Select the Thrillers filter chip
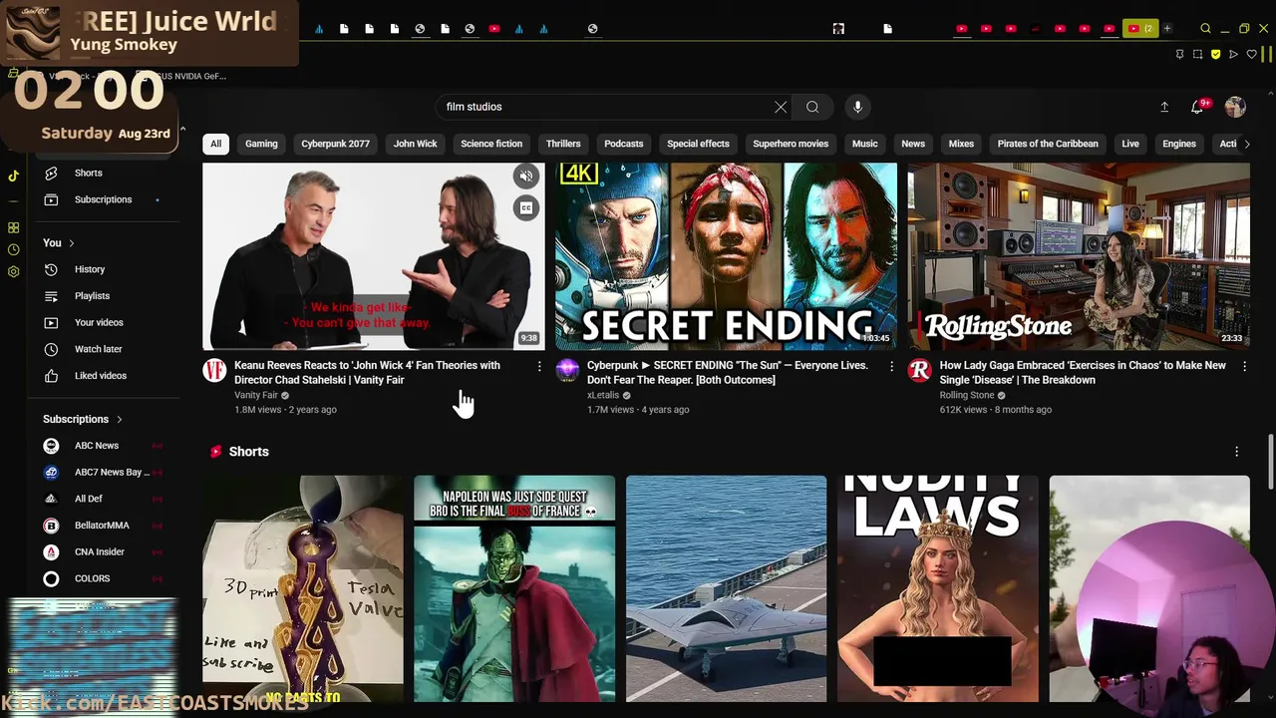 click(563, 144)
